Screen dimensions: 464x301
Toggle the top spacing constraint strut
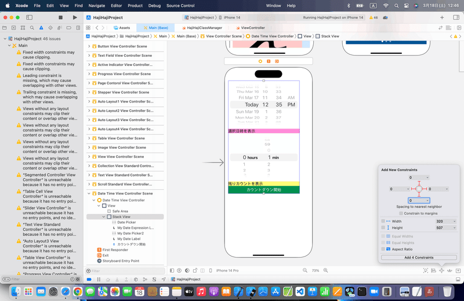[419, 183]
